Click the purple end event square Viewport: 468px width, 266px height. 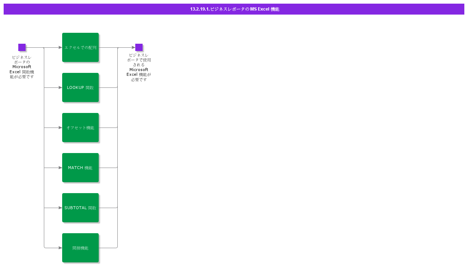(x=139, y=47)
